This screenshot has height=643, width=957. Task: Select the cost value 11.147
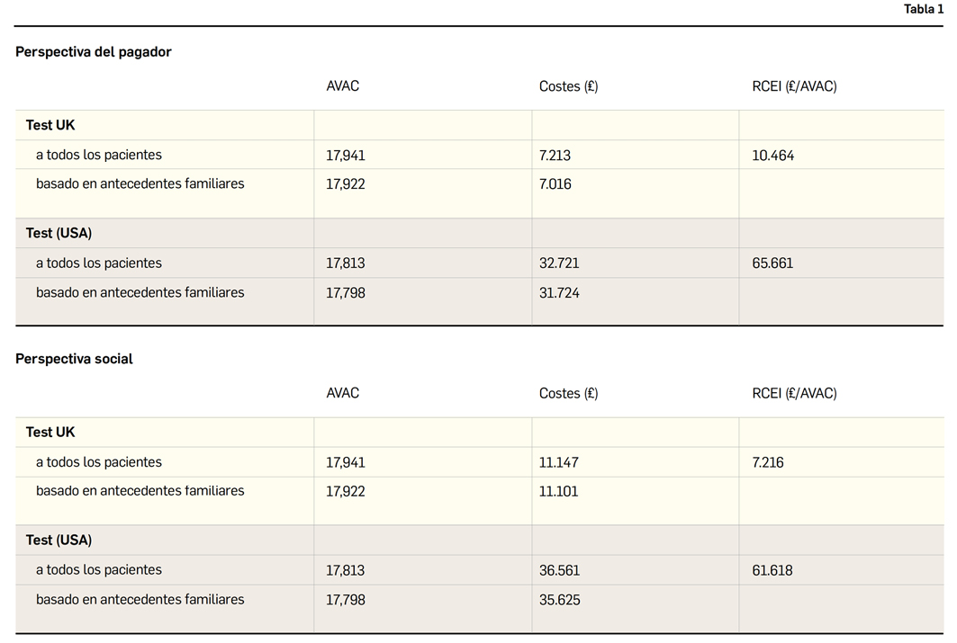[x=558, y=462]
